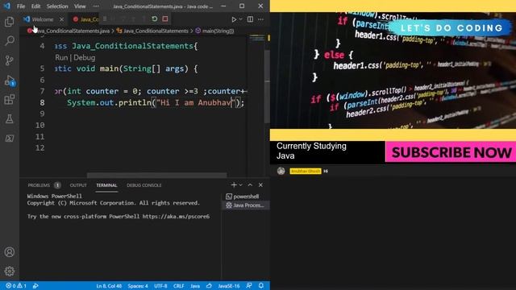Screen dimensions: 516x290
Task: Click the code minimap preview
Action: (x=256, y=38)
